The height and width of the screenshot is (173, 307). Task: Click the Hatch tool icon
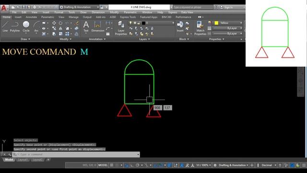tap(44, 34)
